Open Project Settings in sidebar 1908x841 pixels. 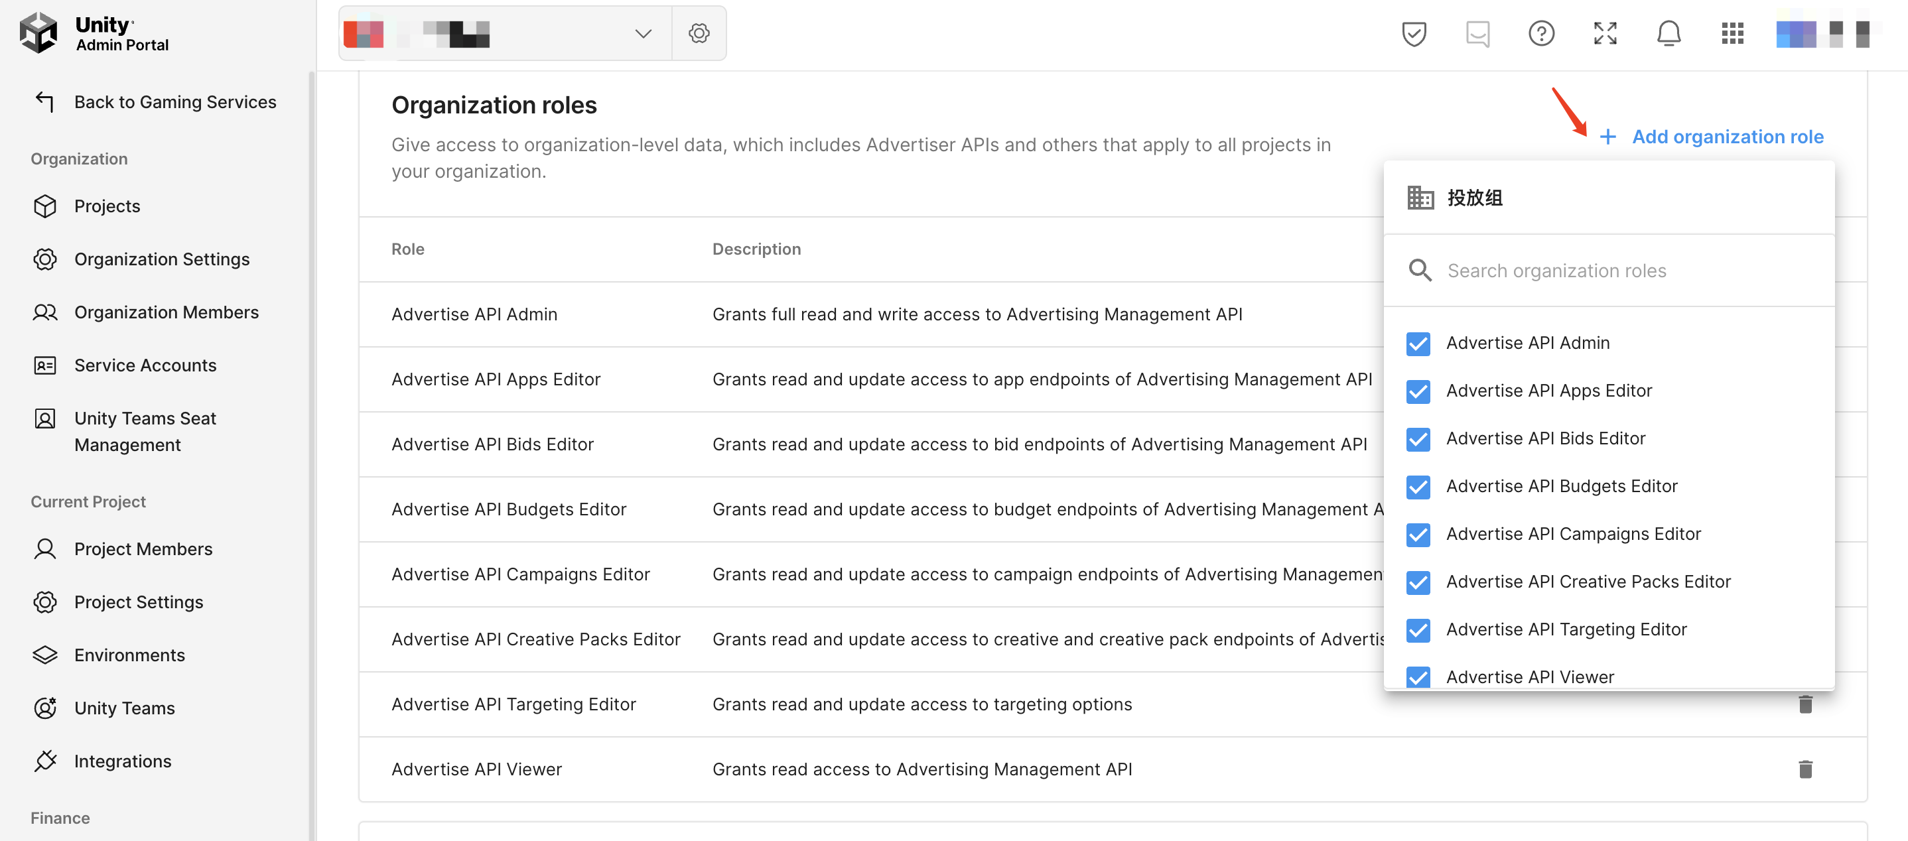click(x=139, y=603)
